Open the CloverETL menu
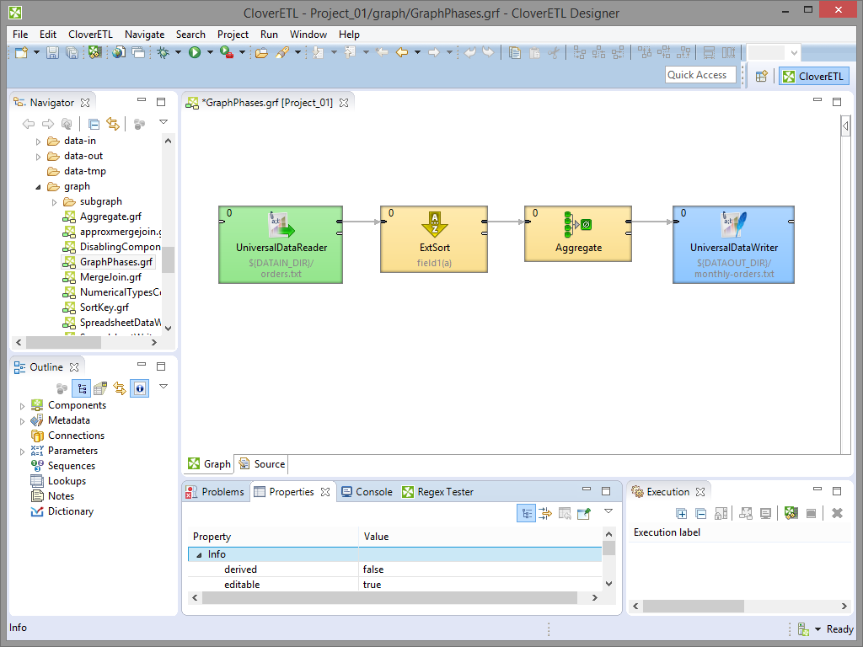 [x=90, y=35]
